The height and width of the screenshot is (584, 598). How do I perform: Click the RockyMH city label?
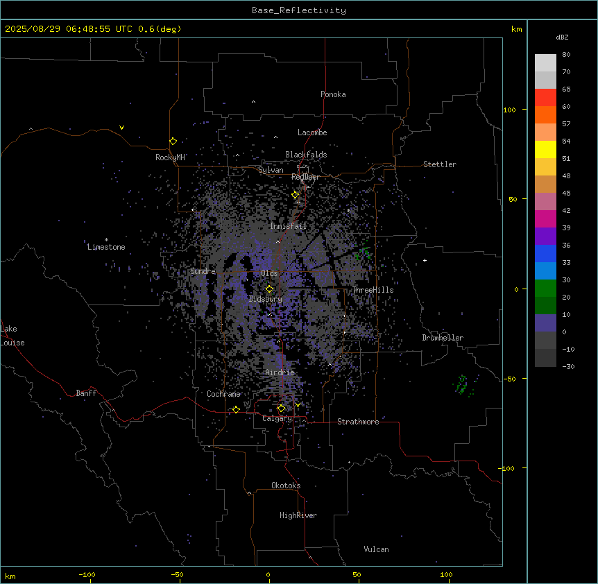pyautogui.click(x=170, y=157)
